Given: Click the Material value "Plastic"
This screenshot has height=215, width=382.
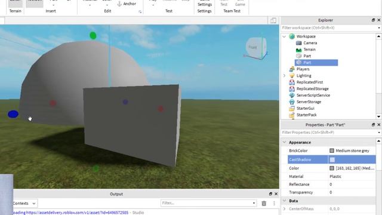Looking at the screenshot, I should tap(335, 177).
